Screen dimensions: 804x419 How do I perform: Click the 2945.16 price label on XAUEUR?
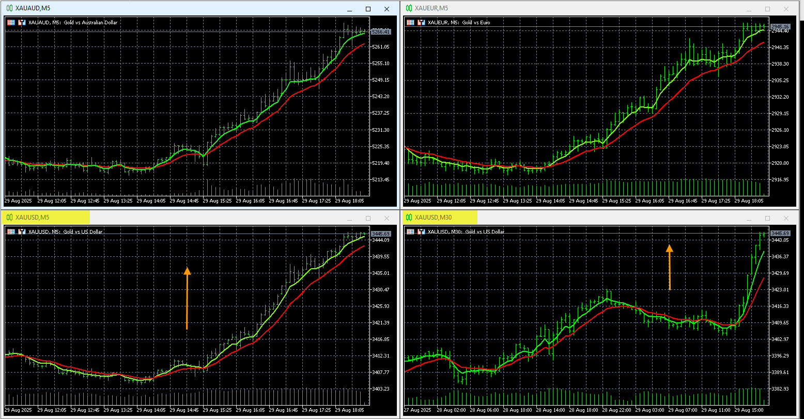click(x=780, y=27)
